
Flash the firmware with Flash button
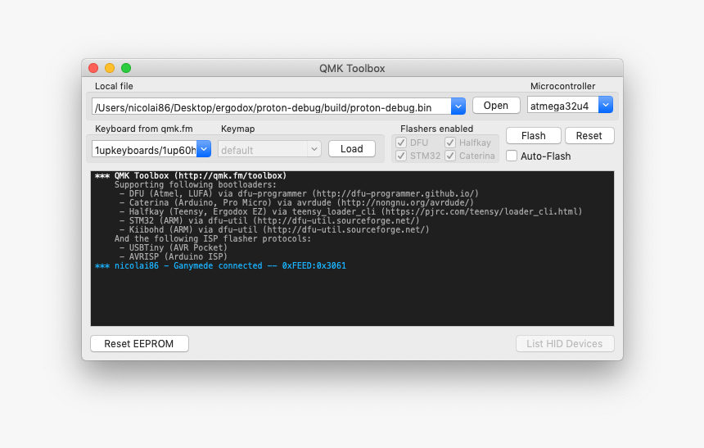point(534,136)
